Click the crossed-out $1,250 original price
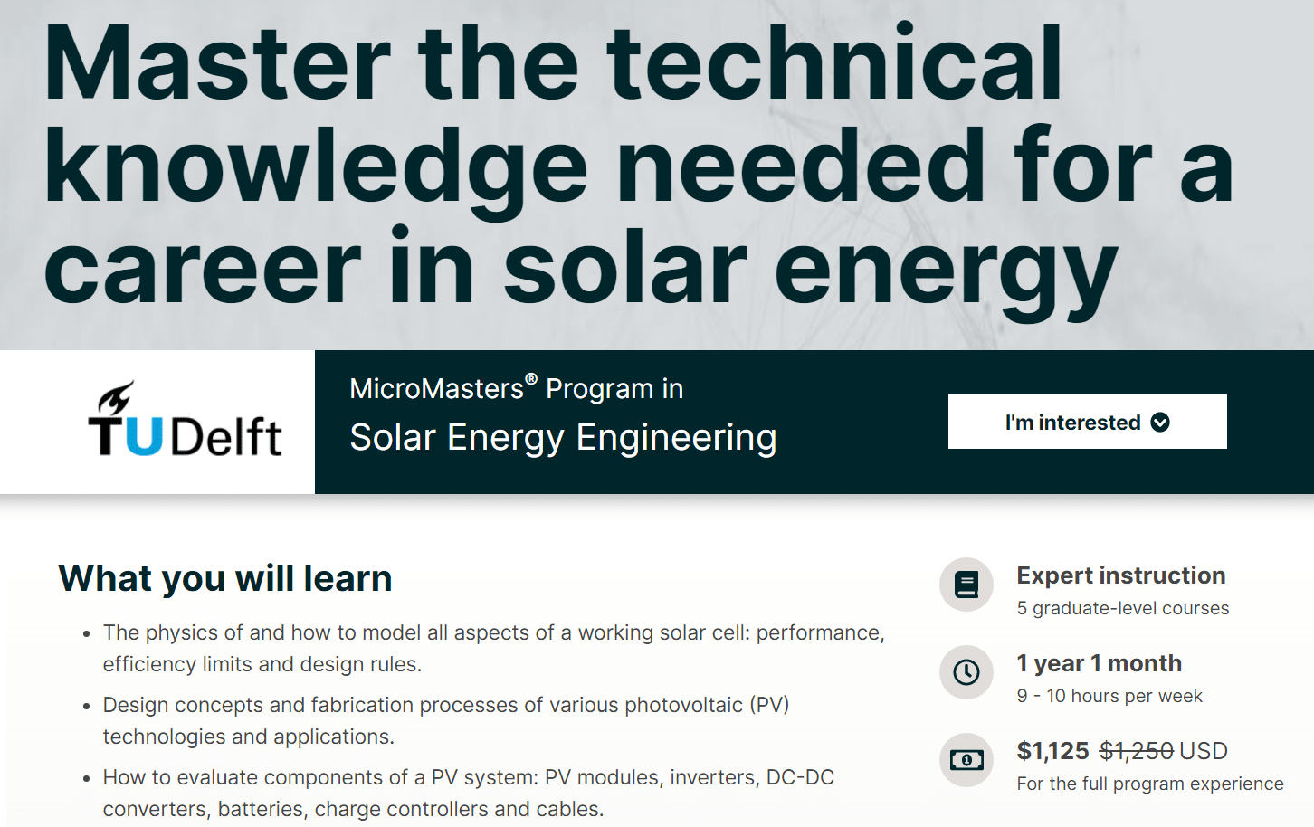 (x=1137, y=751)
